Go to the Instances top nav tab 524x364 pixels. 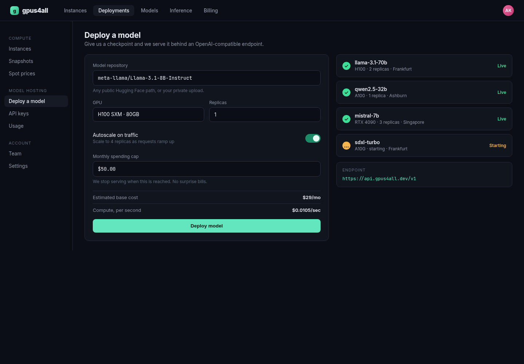pos(75,11)
